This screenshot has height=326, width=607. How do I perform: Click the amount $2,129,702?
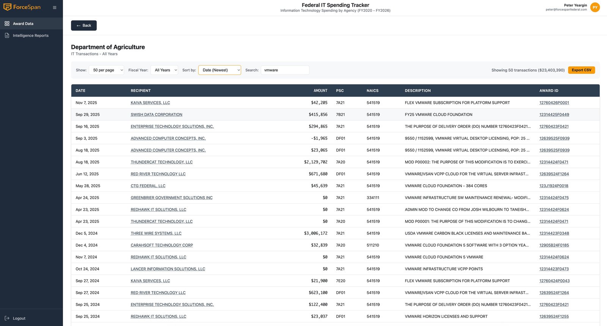[x=315, y=162]
